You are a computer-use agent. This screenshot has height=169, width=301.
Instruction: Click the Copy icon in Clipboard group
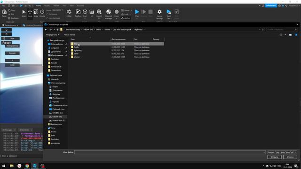pyautogui.click(x=9, y=10)
